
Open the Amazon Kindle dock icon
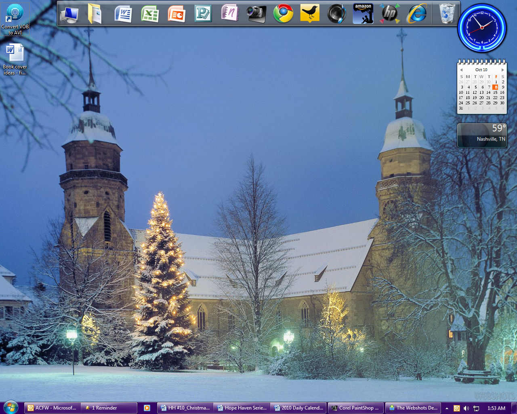tap(363, 14)
